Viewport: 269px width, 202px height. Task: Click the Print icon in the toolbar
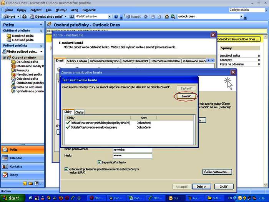[25, 17]
